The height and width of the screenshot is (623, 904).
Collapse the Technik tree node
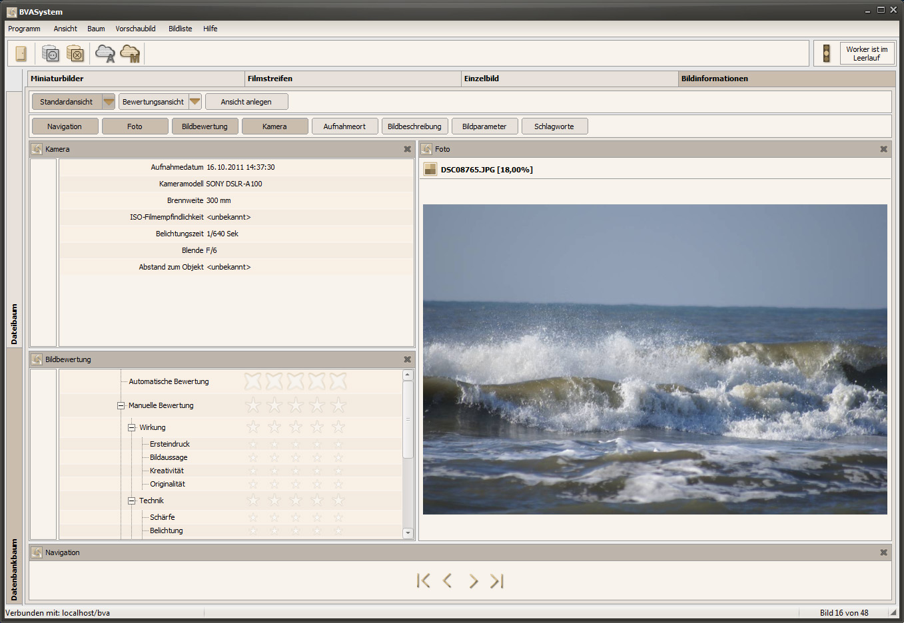(132, 501)
